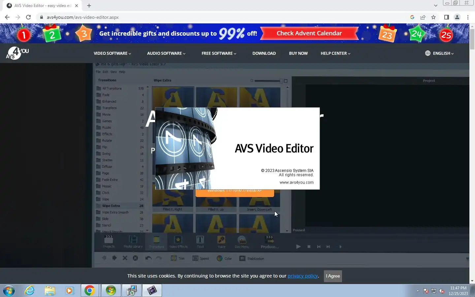Click the browser forward arrow
The image size is (475, 297).
pos(18,17)
